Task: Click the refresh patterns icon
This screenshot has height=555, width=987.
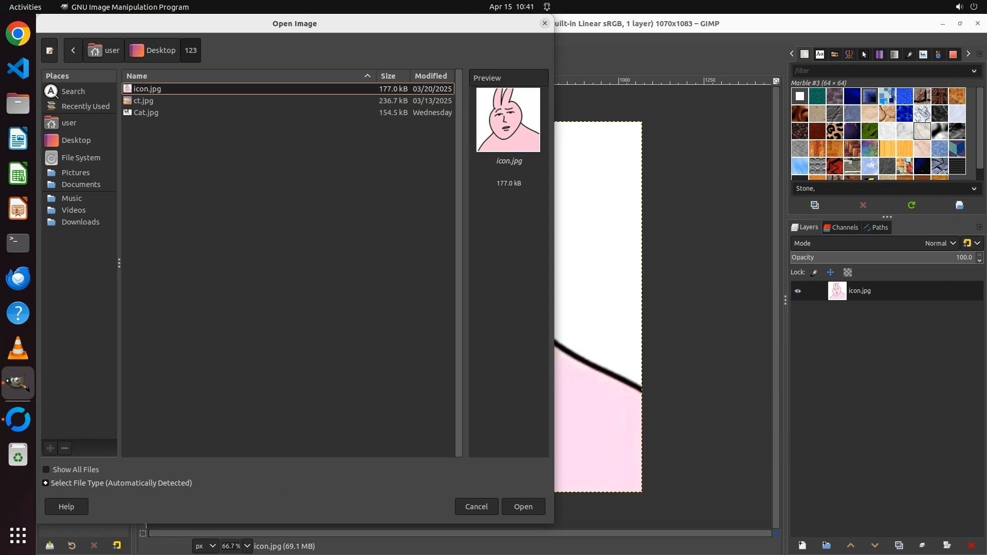Action: coord(911,205)
